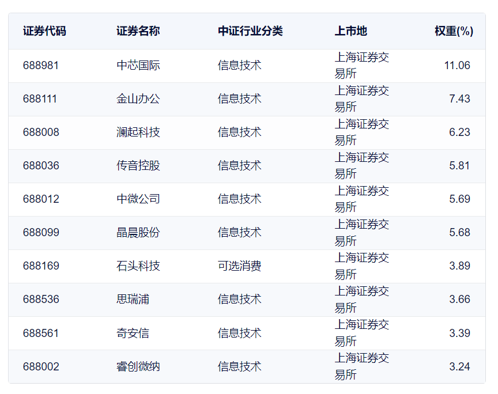498x394 pixels.
Task: Click the weight value 5.81
Action: click(x=459, y=165)
